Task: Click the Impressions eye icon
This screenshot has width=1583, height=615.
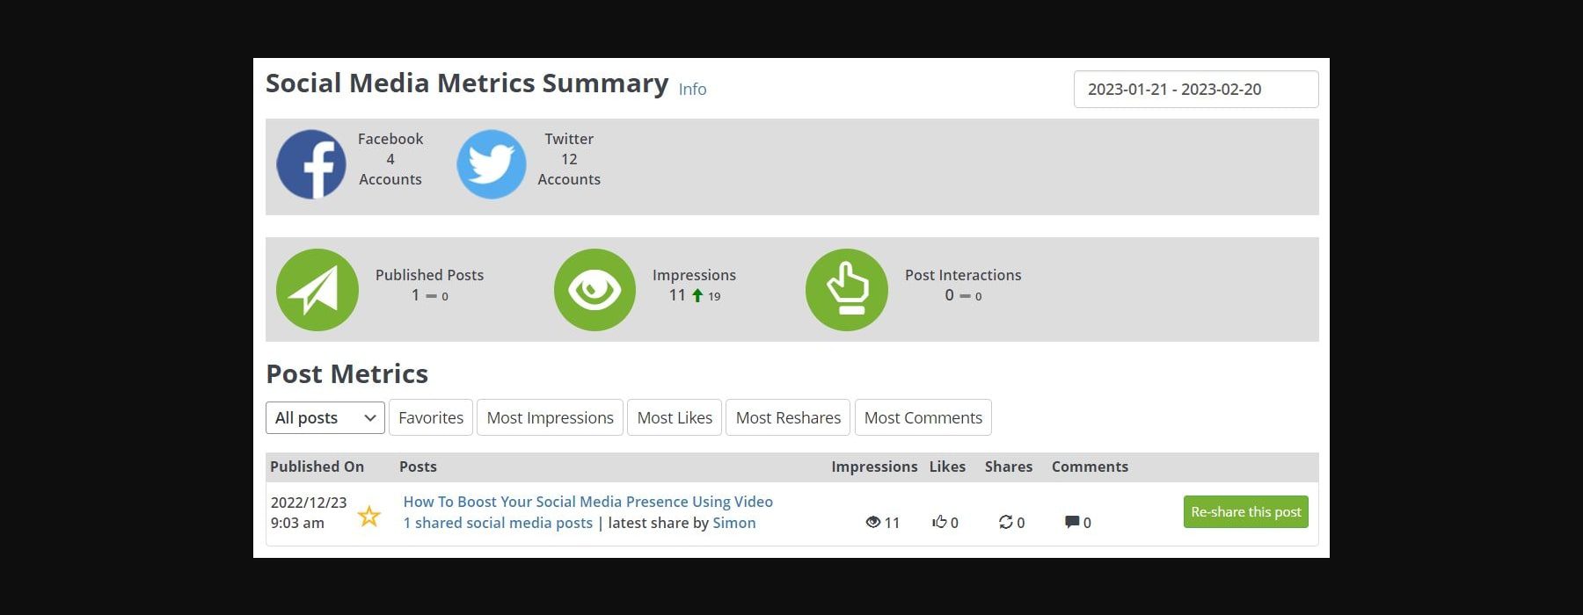Action: pos(595,289)
